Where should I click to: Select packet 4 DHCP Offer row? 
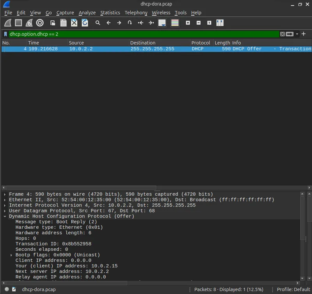coord(156,49)
